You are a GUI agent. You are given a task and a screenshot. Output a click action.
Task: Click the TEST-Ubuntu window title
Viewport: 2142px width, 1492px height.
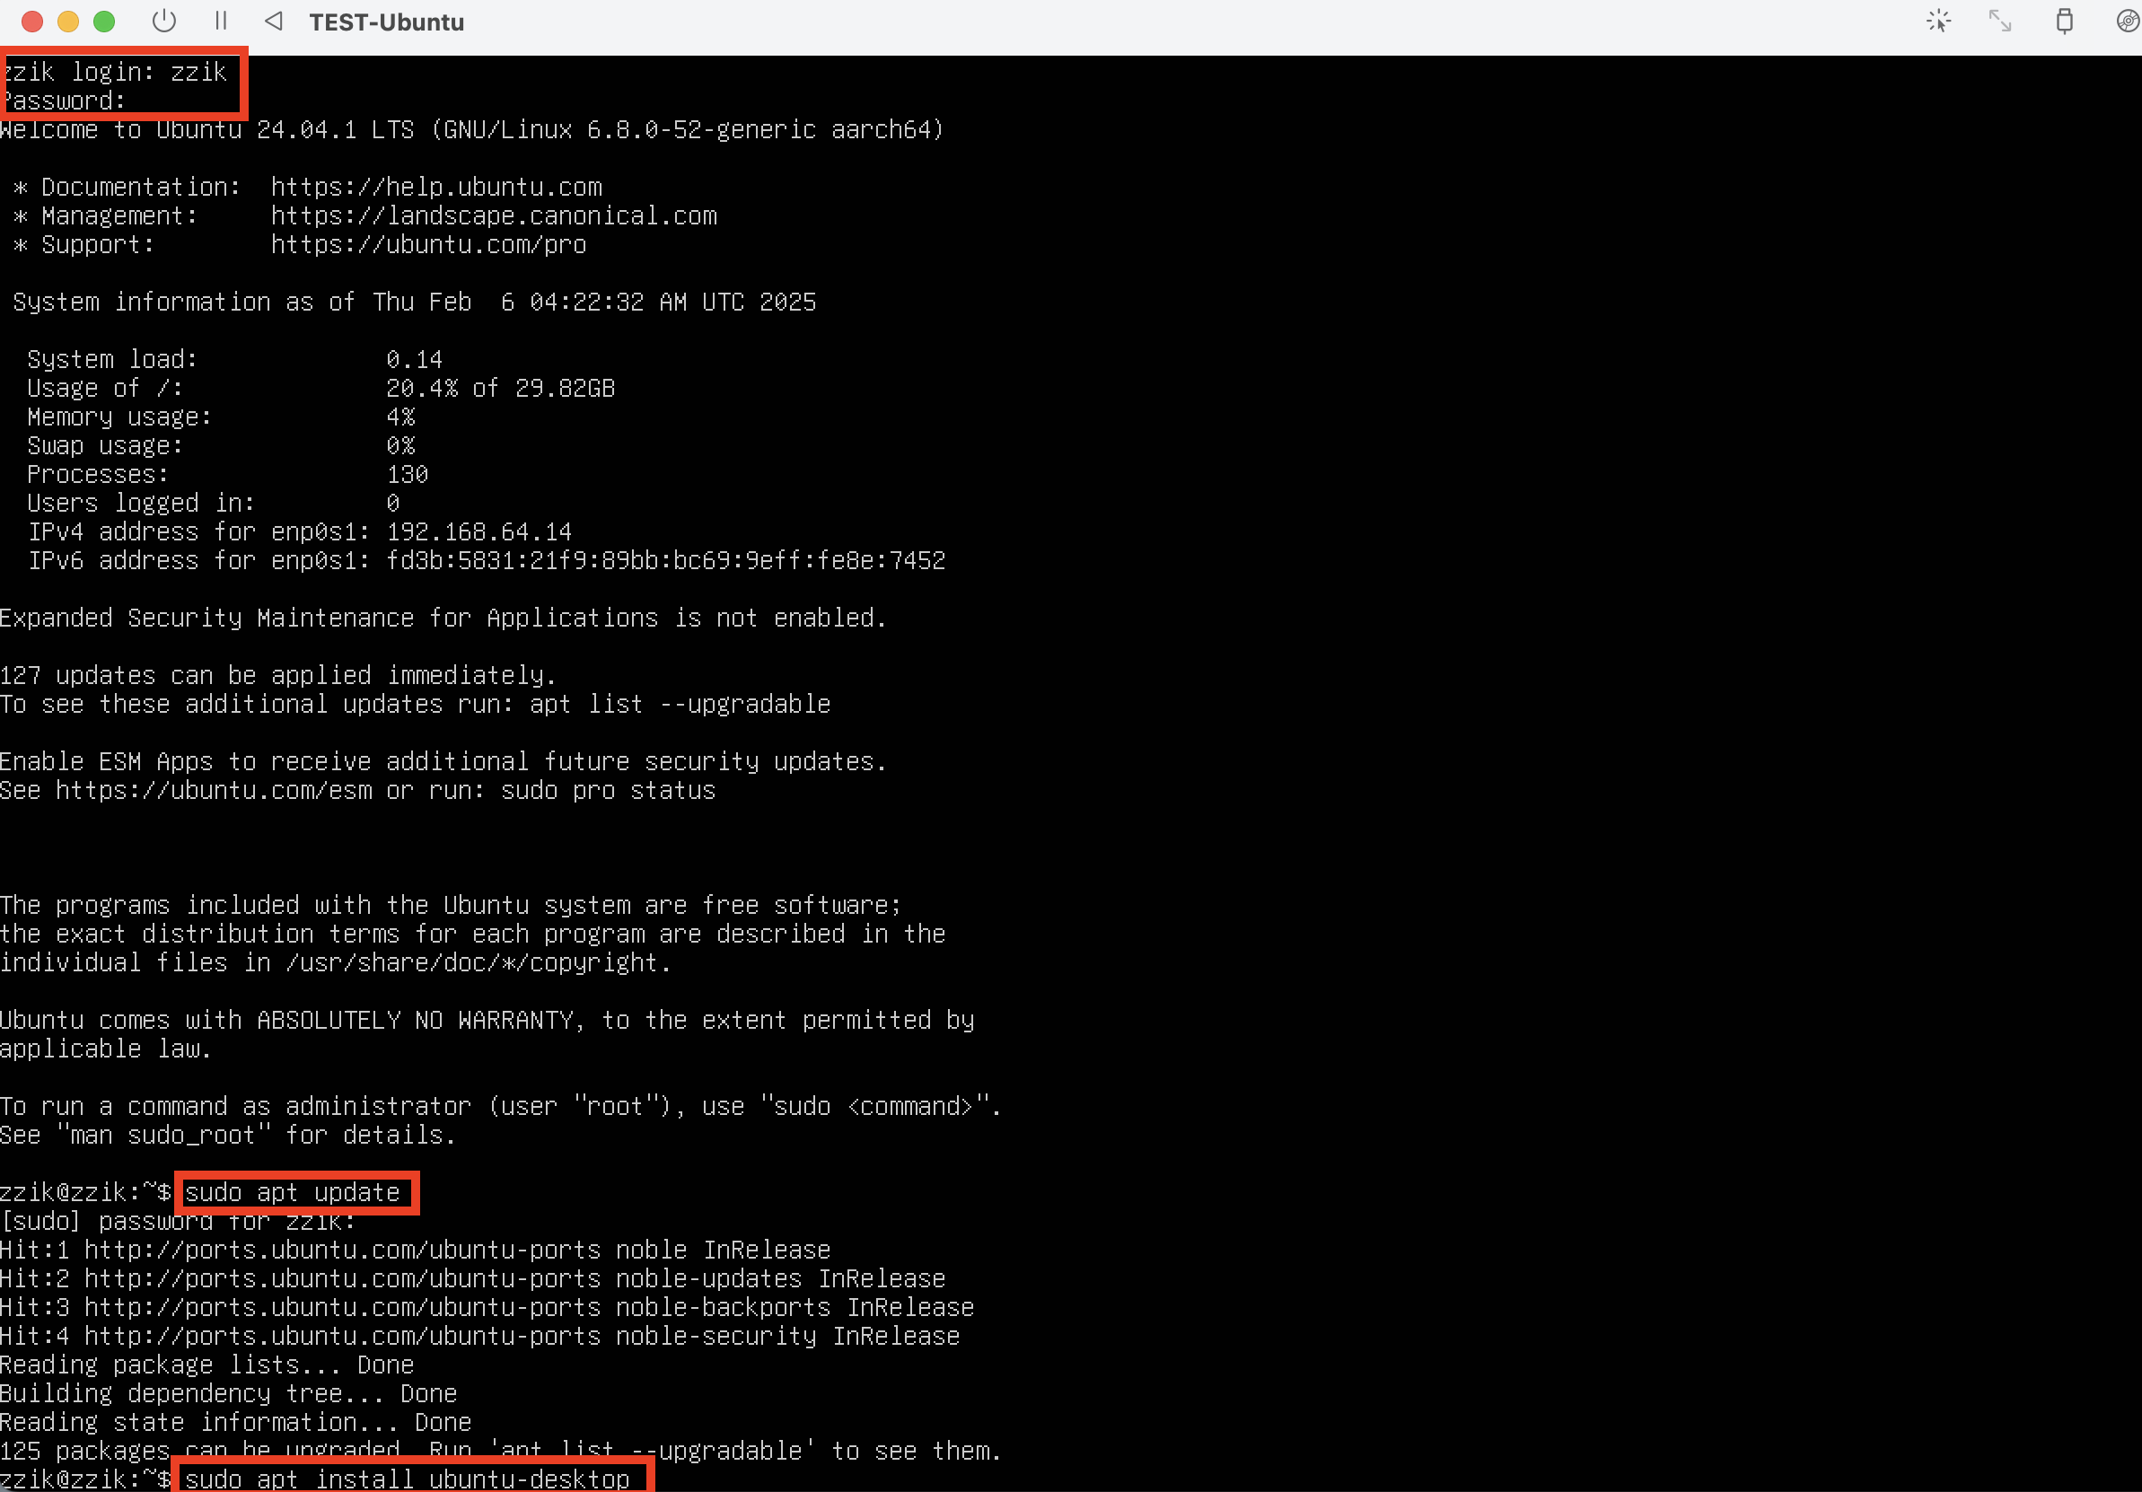pyautogui.click(x=386, y=22)
